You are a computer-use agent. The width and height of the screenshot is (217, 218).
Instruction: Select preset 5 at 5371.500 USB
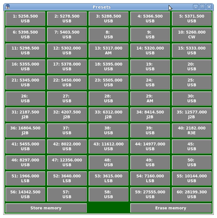[191, 19]
